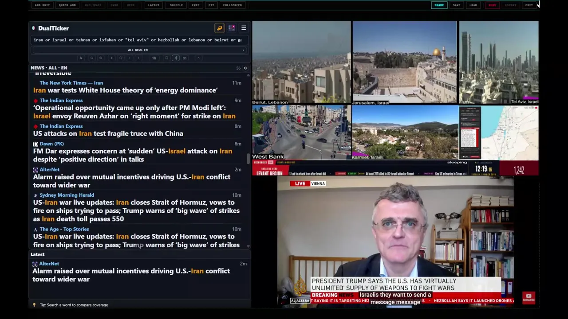Go to next item with right arrow
Image resolution: width=568 pixels, height=319 pixels.
tap(138, 58)
